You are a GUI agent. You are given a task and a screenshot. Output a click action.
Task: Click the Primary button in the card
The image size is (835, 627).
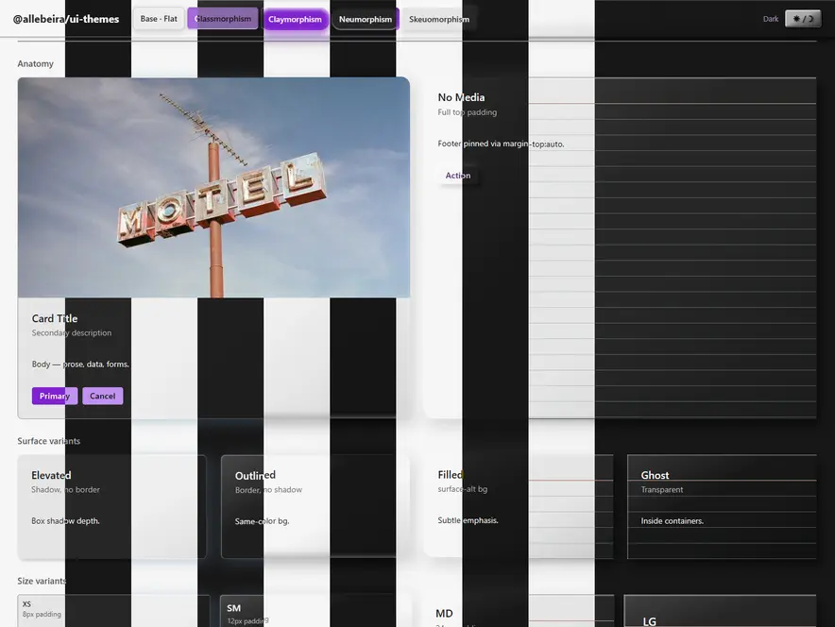[x=55, y=396]
